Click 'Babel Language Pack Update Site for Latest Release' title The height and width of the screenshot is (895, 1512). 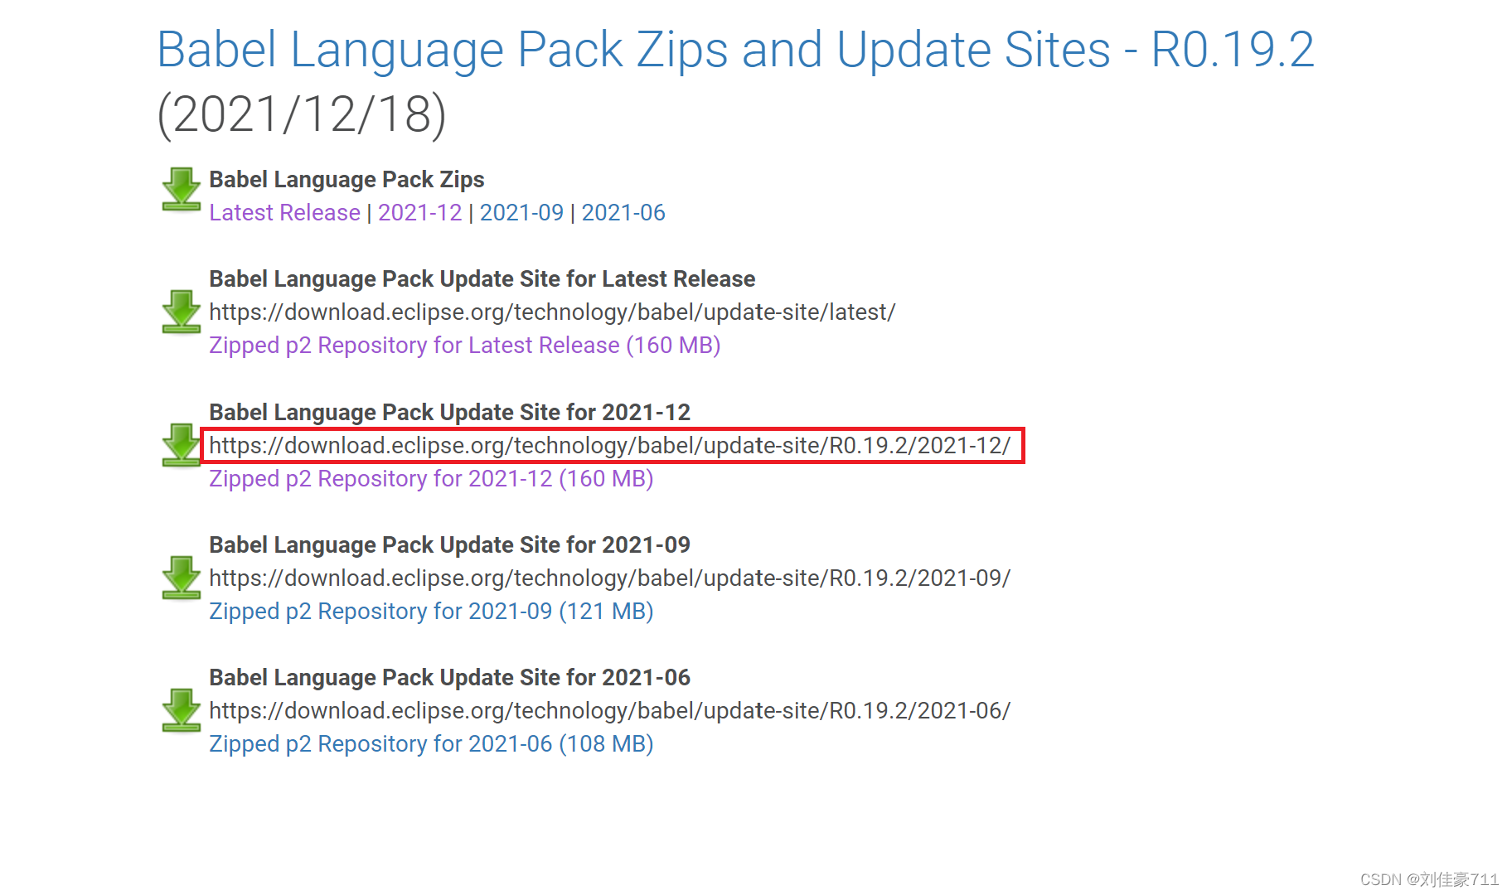pyautogui.click(x=482, y=279)
